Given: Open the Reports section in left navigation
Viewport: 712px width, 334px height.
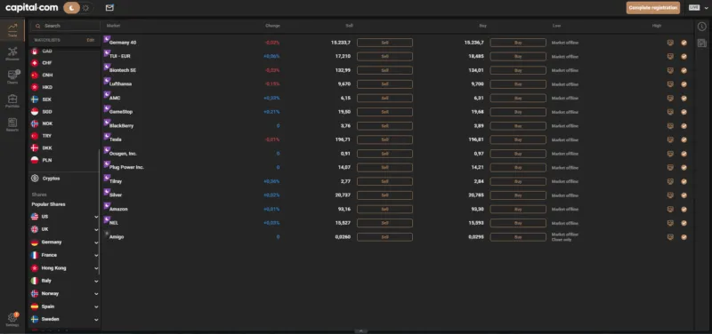Looking at the screenshot, I should click(12, 124).
